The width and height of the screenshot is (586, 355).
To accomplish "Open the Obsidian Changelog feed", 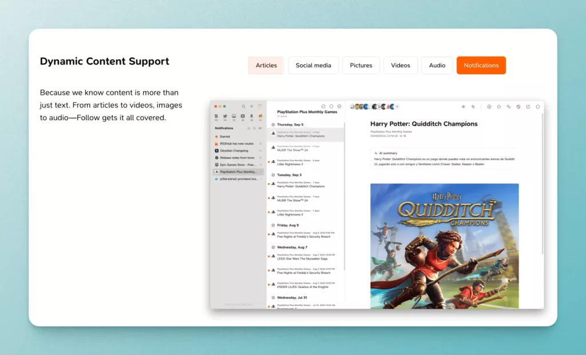I will pos(238,151).
